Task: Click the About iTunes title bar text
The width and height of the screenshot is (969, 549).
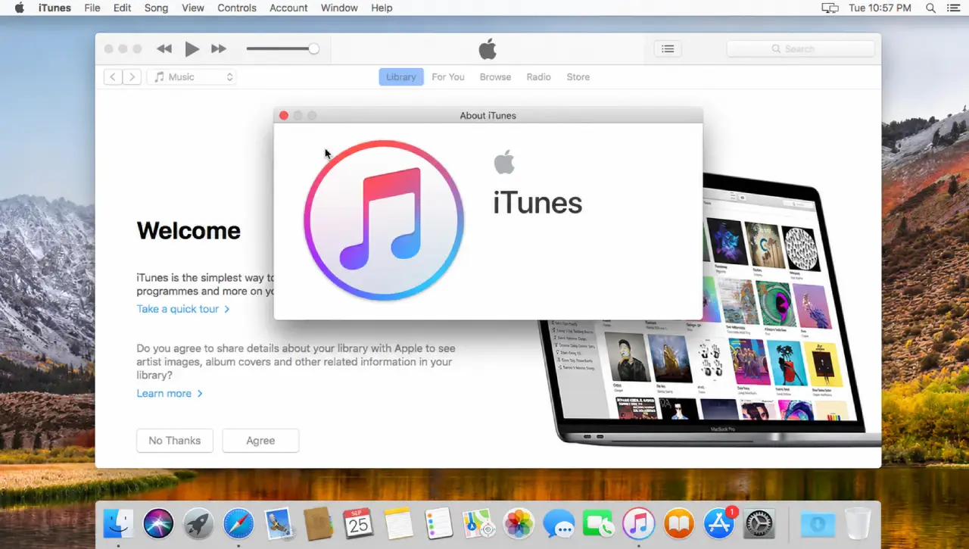Action: (488, 115)
